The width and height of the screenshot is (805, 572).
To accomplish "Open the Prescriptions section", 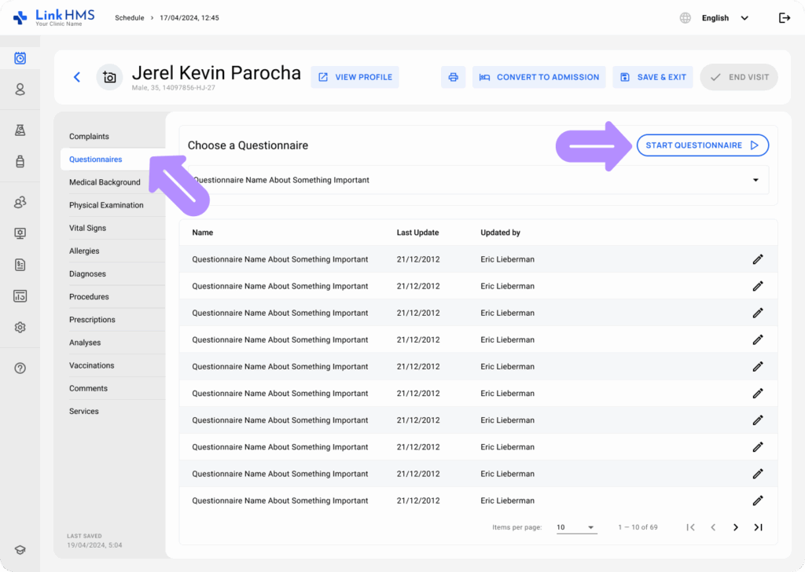I will pos(92,320).
